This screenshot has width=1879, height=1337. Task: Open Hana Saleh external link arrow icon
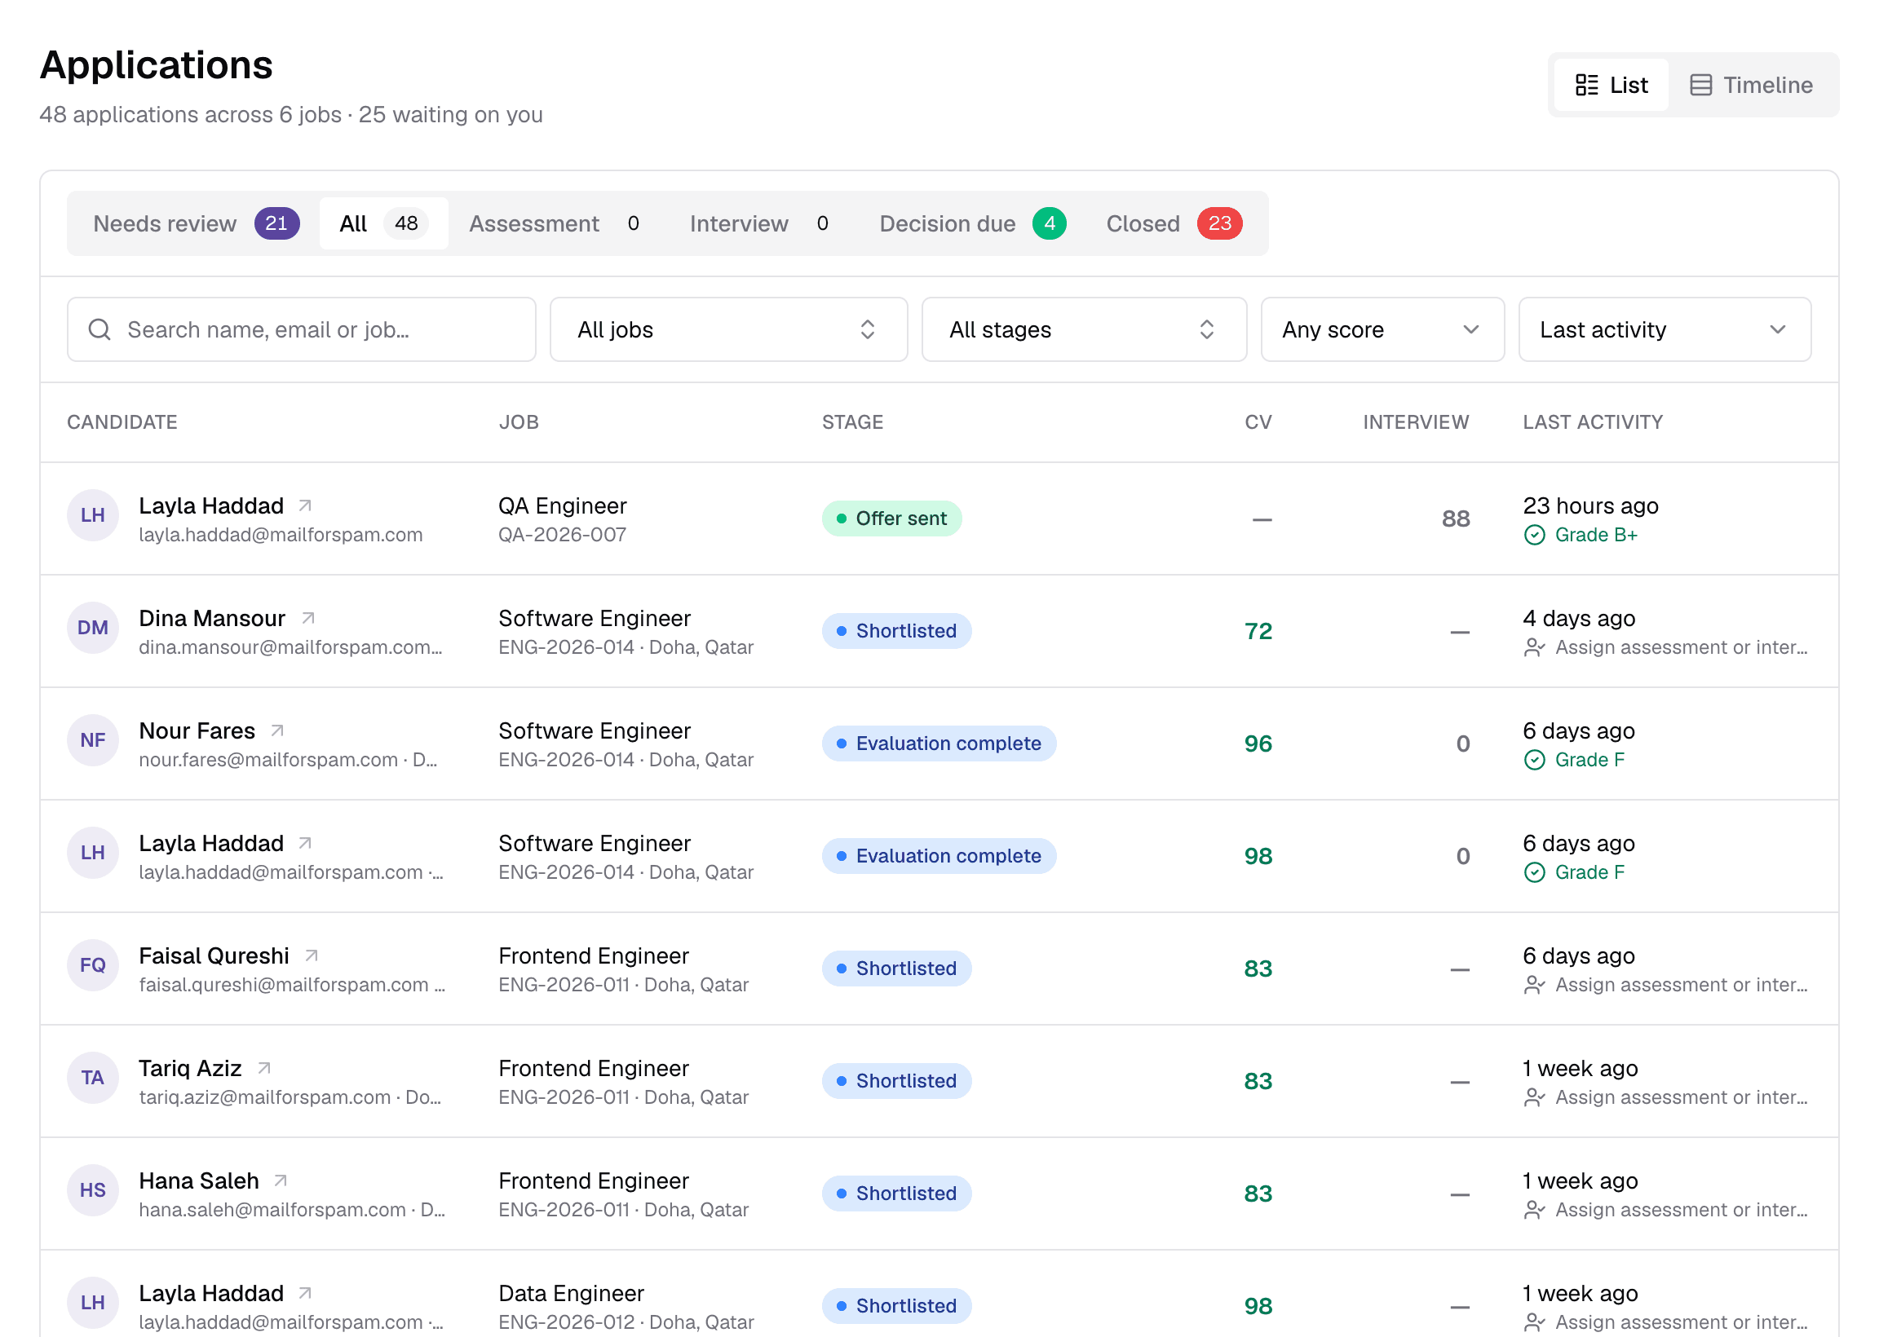pyautogui.click(x=281, y=1181)
